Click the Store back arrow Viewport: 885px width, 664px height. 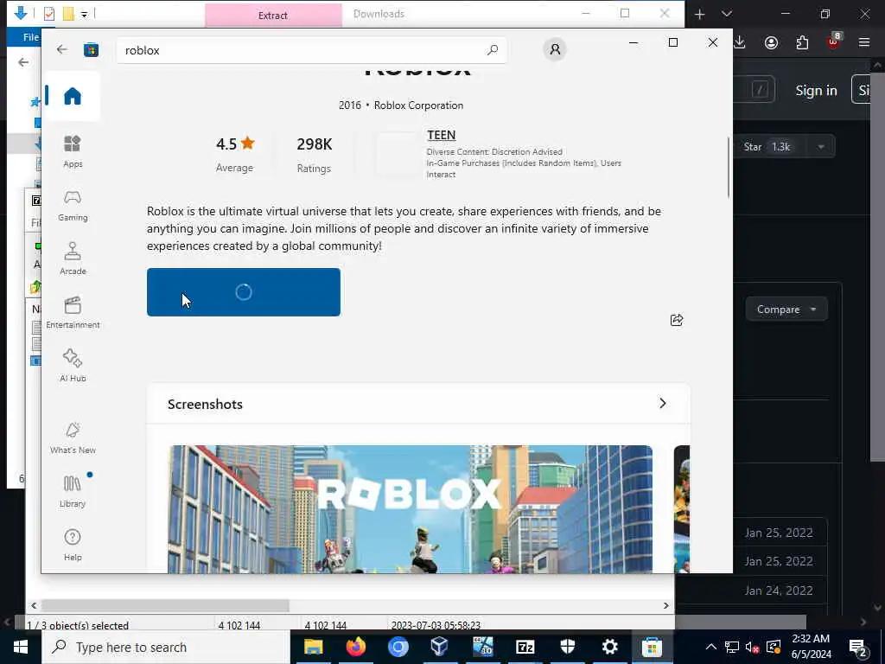point(61,49)
